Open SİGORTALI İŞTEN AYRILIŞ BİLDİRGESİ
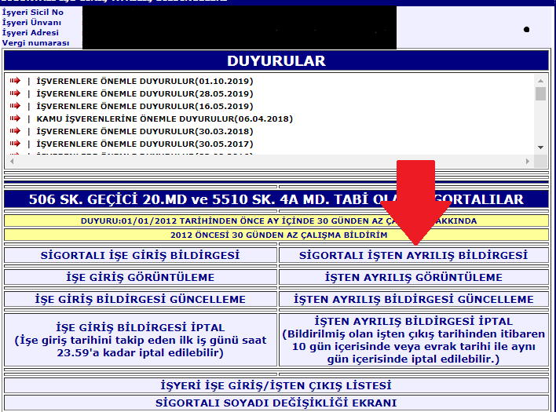 coord(413,256)
